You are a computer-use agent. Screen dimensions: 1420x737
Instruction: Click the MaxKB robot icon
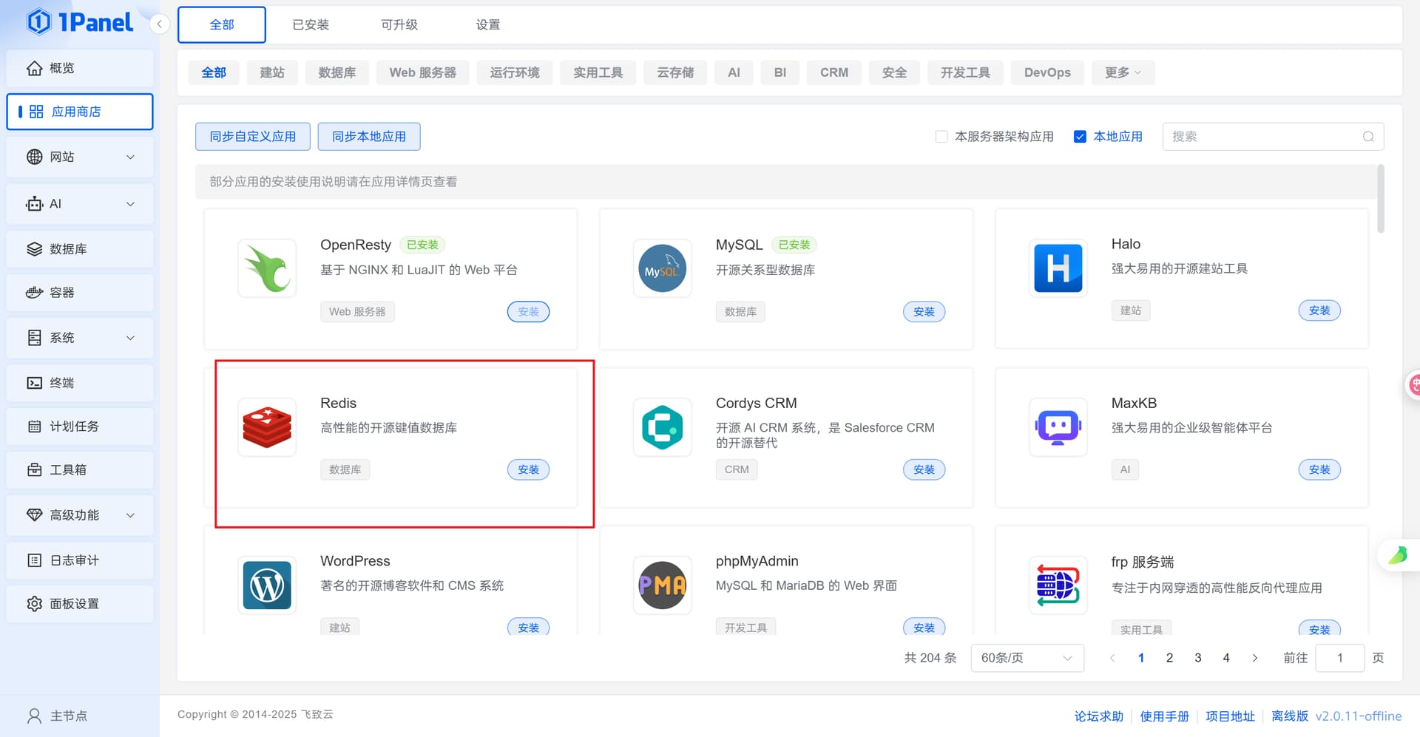click(x=1058, y=427)
